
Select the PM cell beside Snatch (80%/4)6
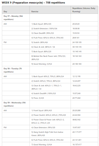[x=16, y=42]
